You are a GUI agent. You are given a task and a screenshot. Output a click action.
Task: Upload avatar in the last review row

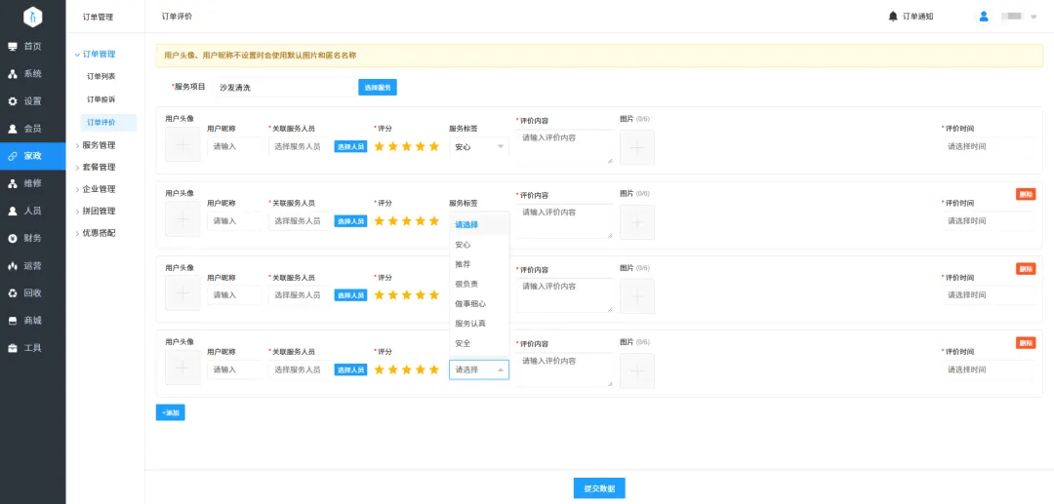coord(182,368)
